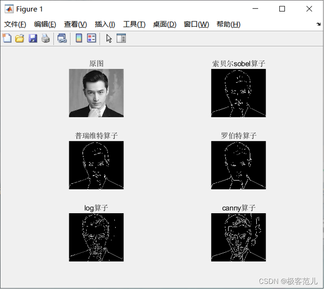Click the New Figure toolbar icon
The image size is (324, 289).
[7, 39]
